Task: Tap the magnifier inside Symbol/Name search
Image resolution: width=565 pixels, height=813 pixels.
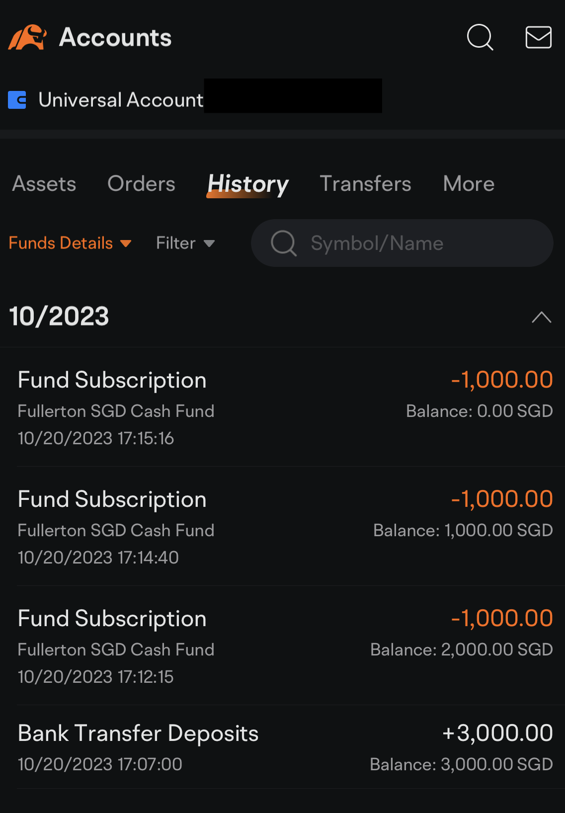Action: (284, 243)
